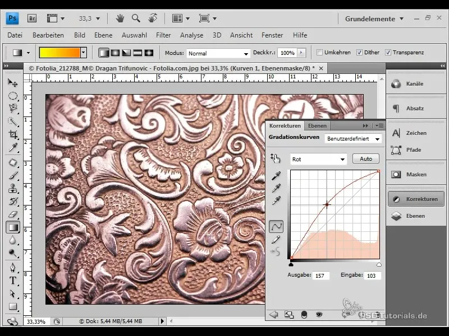Pick the white point eyedropper in curves

pyautogui.click(x=276, y=200)
